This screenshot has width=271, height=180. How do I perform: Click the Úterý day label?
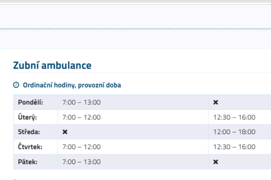[28, 117]
